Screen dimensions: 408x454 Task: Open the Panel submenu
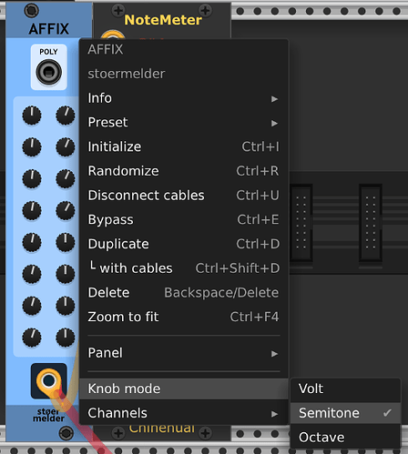(x=183, y=353)
